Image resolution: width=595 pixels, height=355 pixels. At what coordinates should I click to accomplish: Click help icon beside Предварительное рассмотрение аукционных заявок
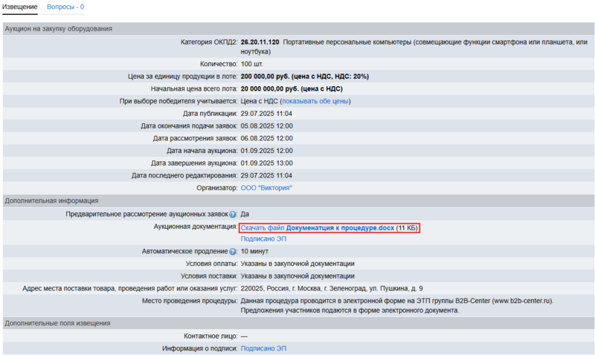(x=233, y=214)
